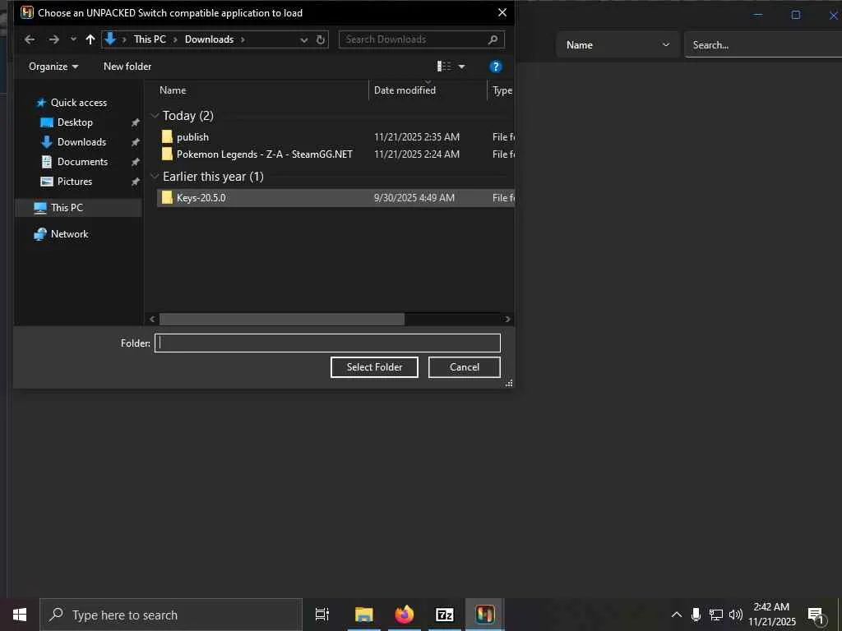This screenshot has height=631, width=842.
Task: Open the volume speaker tray icon
Action: tap(736, 615)
